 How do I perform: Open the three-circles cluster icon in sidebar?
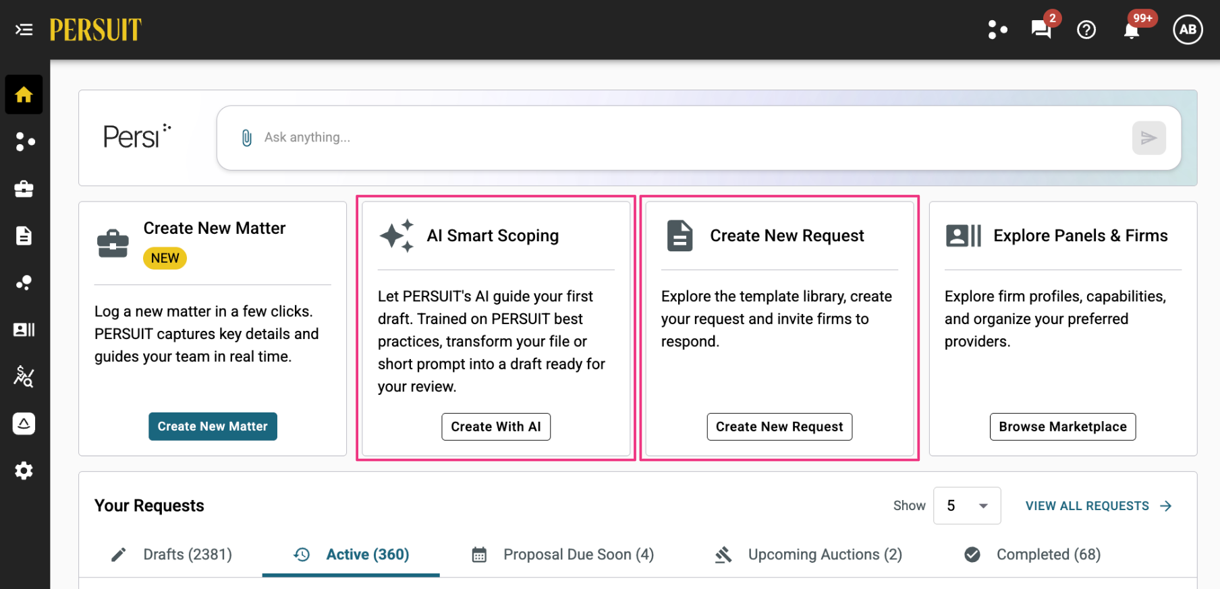(x=24, y=282)
